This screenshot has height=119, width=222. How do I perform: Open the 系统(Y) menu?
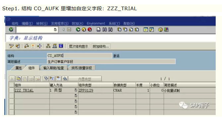click(x=114, y=23)
